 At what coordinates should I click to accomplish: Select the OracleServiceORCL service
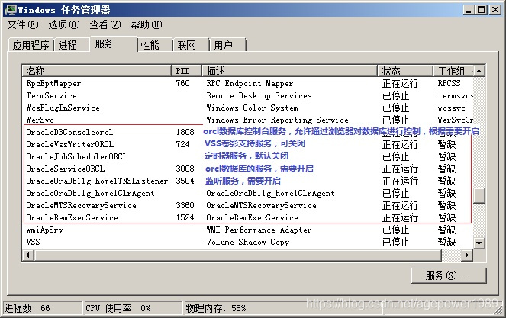65,169
